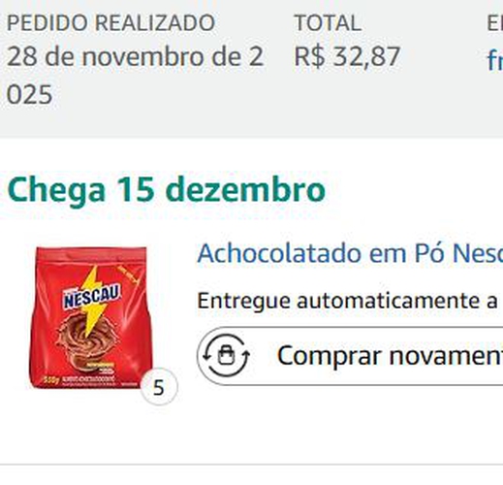Select the Chega 15 dezembro delivery heading
503x485 pixels.
click(x=166, y=190)
